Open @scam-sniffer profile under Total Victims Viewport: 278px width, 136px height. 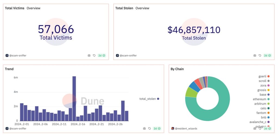tap(18, 56)
